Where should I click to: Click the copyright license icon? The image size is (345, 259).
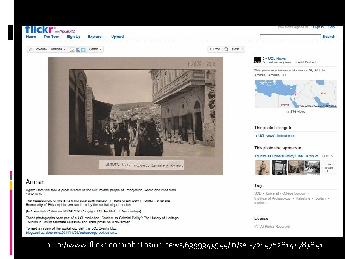tap(256, 226)
